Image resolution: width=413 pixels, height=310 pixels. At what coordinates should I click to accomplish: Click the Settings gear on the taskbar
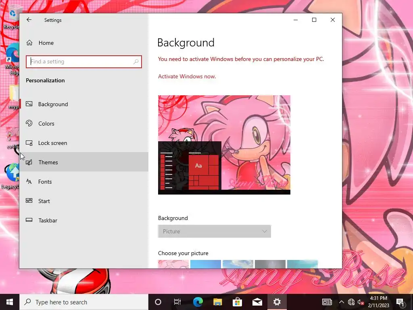pos(277,302)
